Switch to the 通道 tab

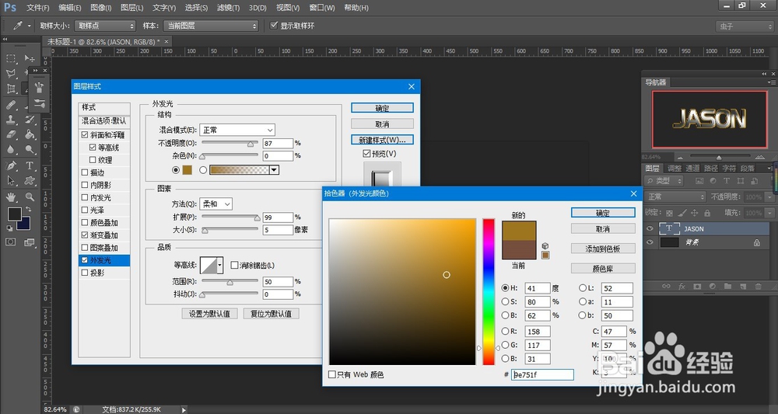click(692, 169)
